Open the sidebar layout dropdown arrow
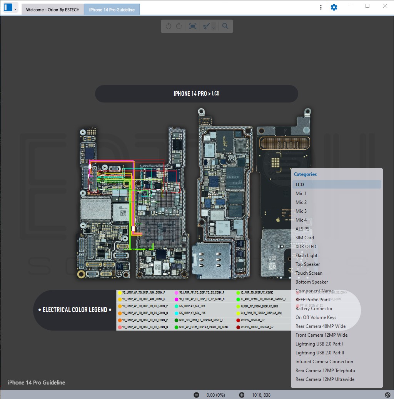Viewport: 394px width, 399px height. click(x=15, y=9)
